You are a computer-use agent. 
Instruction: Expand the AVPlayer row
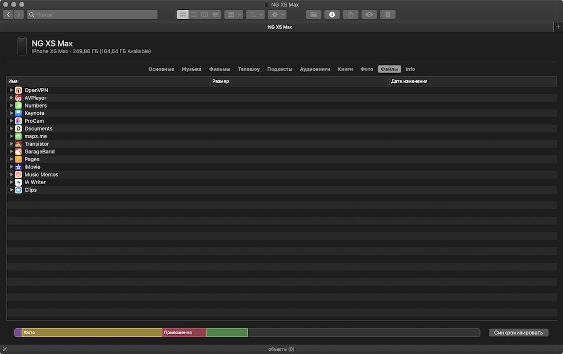(11, 98)
